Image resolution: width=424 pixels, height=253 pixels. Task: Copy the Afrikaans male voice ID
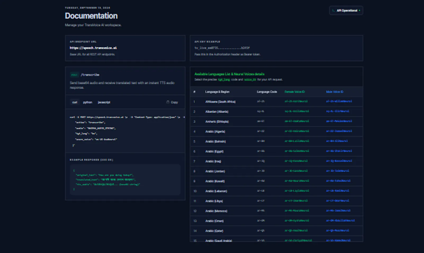click(x=339, y=101)
